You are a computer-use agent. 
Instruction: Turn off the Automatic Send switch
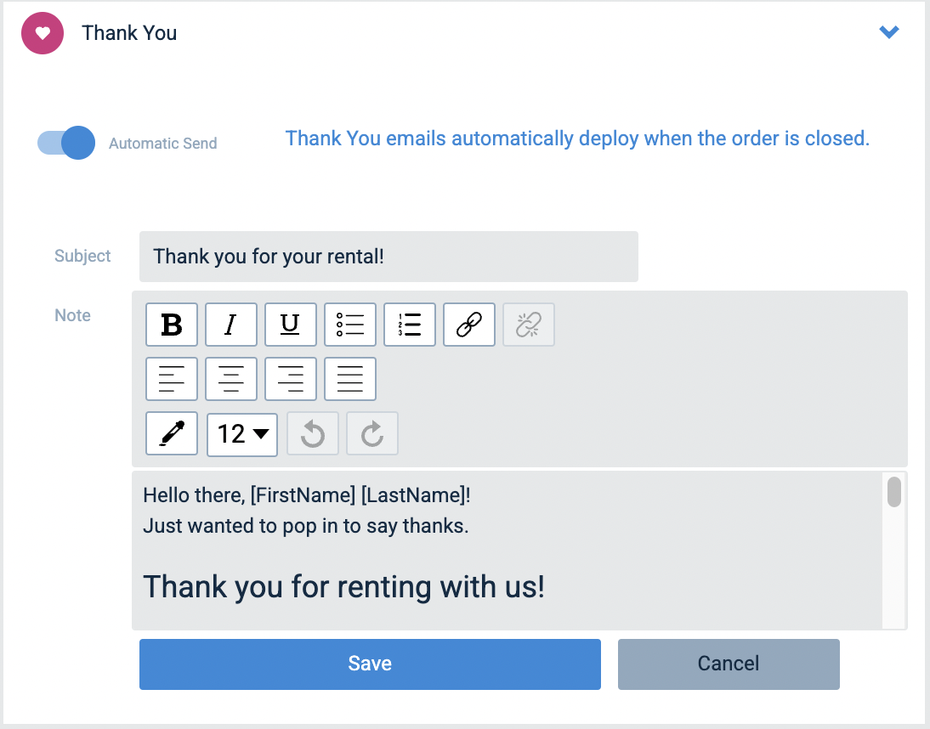pos(65,143)
